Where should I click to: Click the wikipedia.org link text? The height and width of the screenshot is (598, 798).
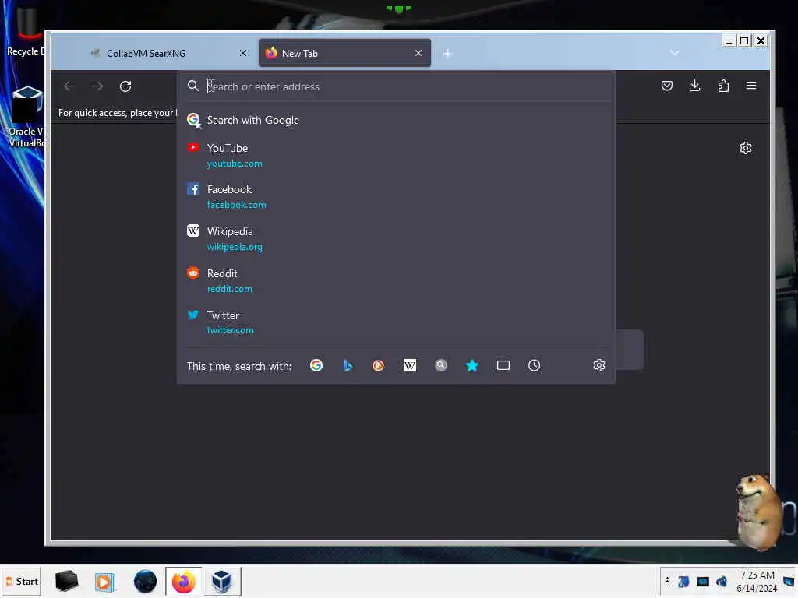(235, 247)
